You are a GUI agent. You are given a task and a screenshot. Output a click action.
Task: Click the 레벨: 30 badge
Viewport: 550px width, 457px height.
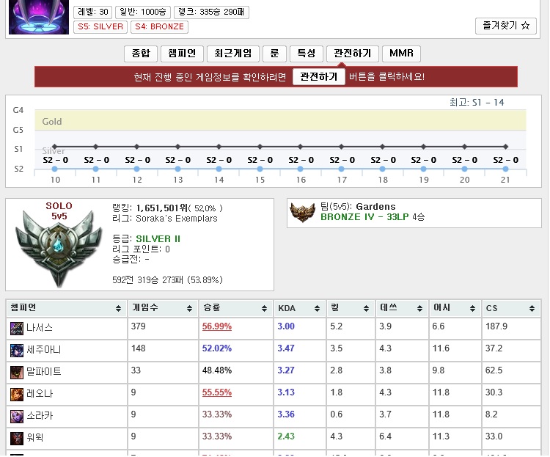click(92, 12)
